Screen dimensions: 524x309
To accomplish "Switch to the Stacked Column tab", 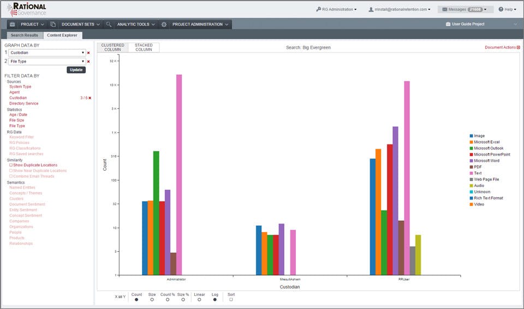I will [144, 47].
